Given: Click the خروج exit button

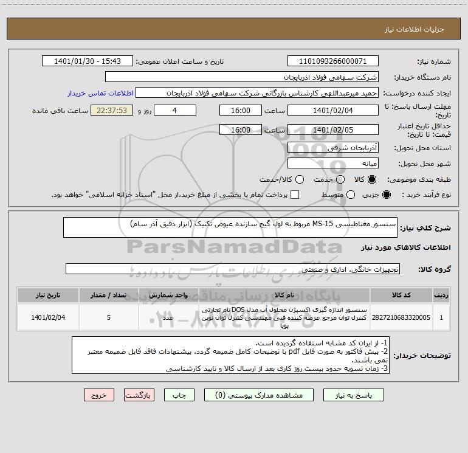Looking at the screenshot, I should point(99,395).
